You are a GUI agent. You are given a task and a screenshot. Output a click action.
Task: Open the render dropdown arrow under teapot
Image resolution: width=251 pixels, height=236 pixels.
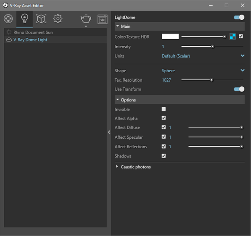click(x=86, y=26)
